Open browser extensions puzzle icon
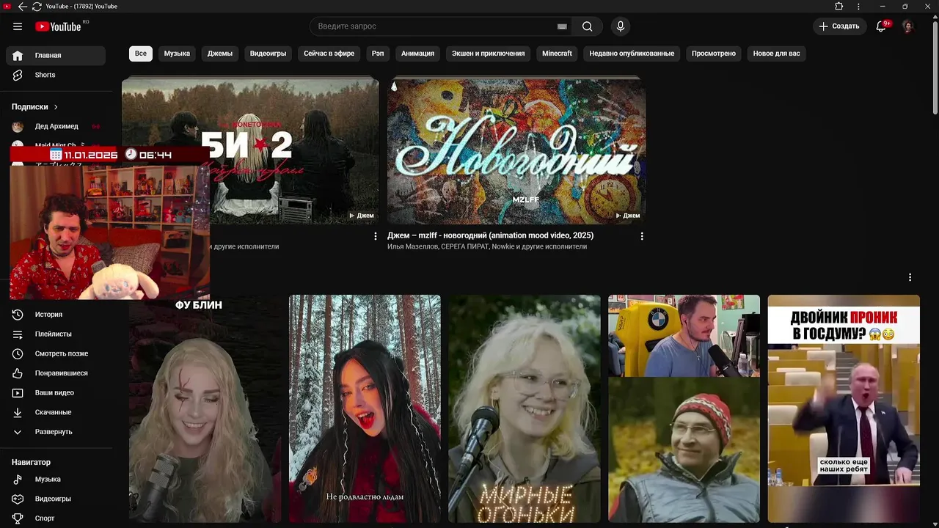The image size is (939, 528). point(839,7)
